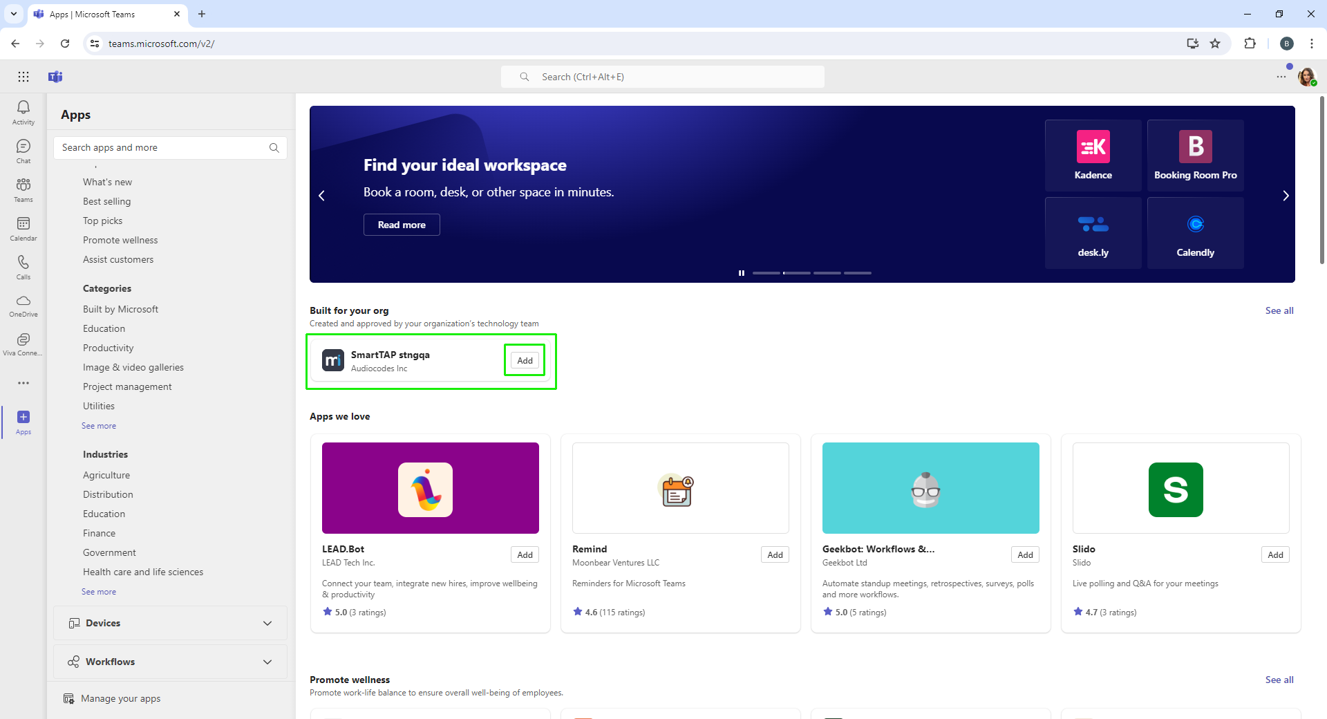Select What's new in apps menu
This screenshot has height=719, width=1327.
(107, 182)
